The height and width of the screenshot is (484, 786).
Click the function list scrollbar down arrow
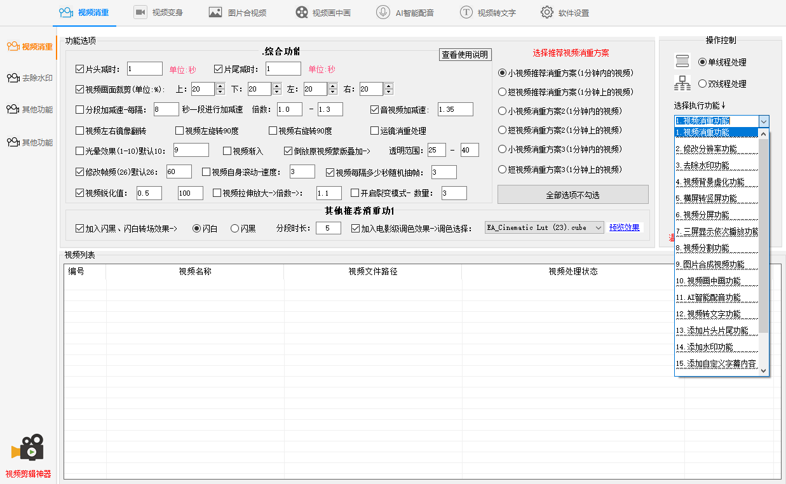pos(764,371)
